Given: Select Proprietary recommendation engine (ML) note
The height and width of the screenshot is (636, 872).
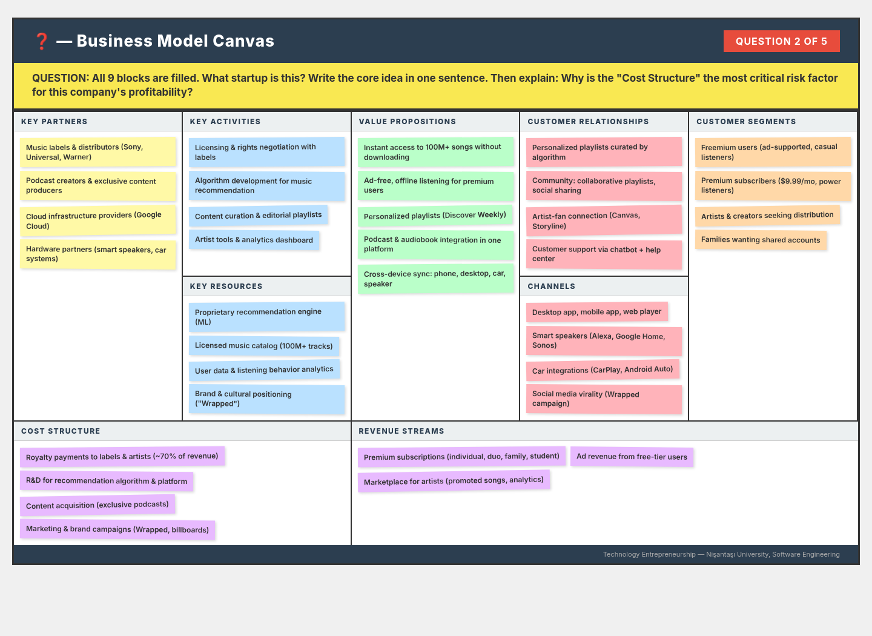Looking at the screenshot, I should point(266,317).
